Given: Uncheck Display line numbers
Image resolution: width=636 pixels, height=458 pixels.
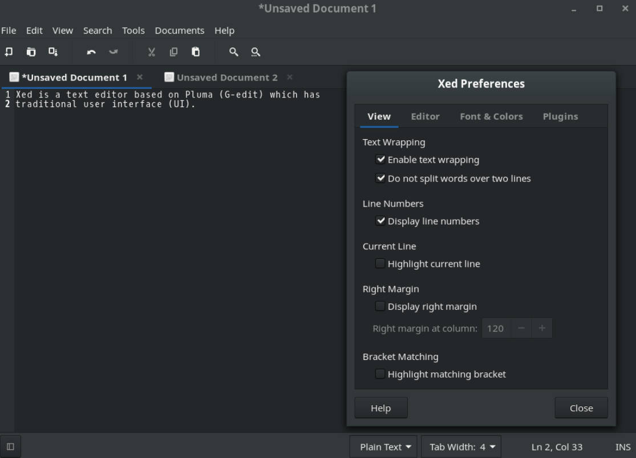Looking at the screenshot, I should pos(380,221).
